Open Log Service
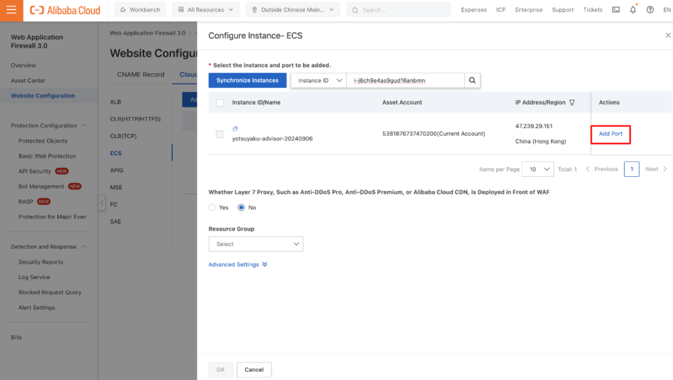The image size is (673, 380). (x=34, y=277)
